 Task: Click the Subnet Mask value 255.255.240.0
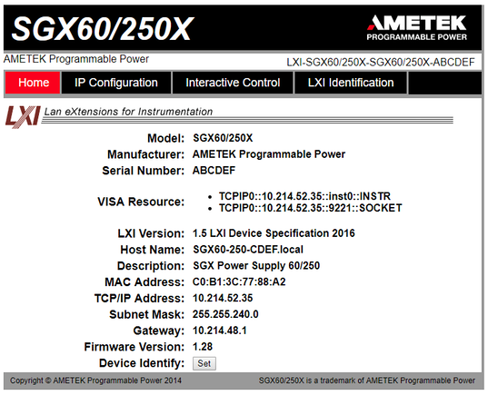pyautogui.click(x=225, y=314)
